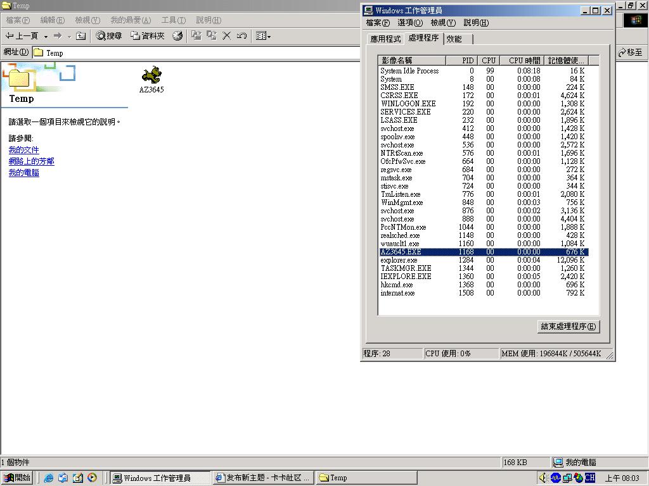Select the TASKMGR.EXE process row
Screen dimensions: 649x486
pyautogui.click(x=484, y=268)
